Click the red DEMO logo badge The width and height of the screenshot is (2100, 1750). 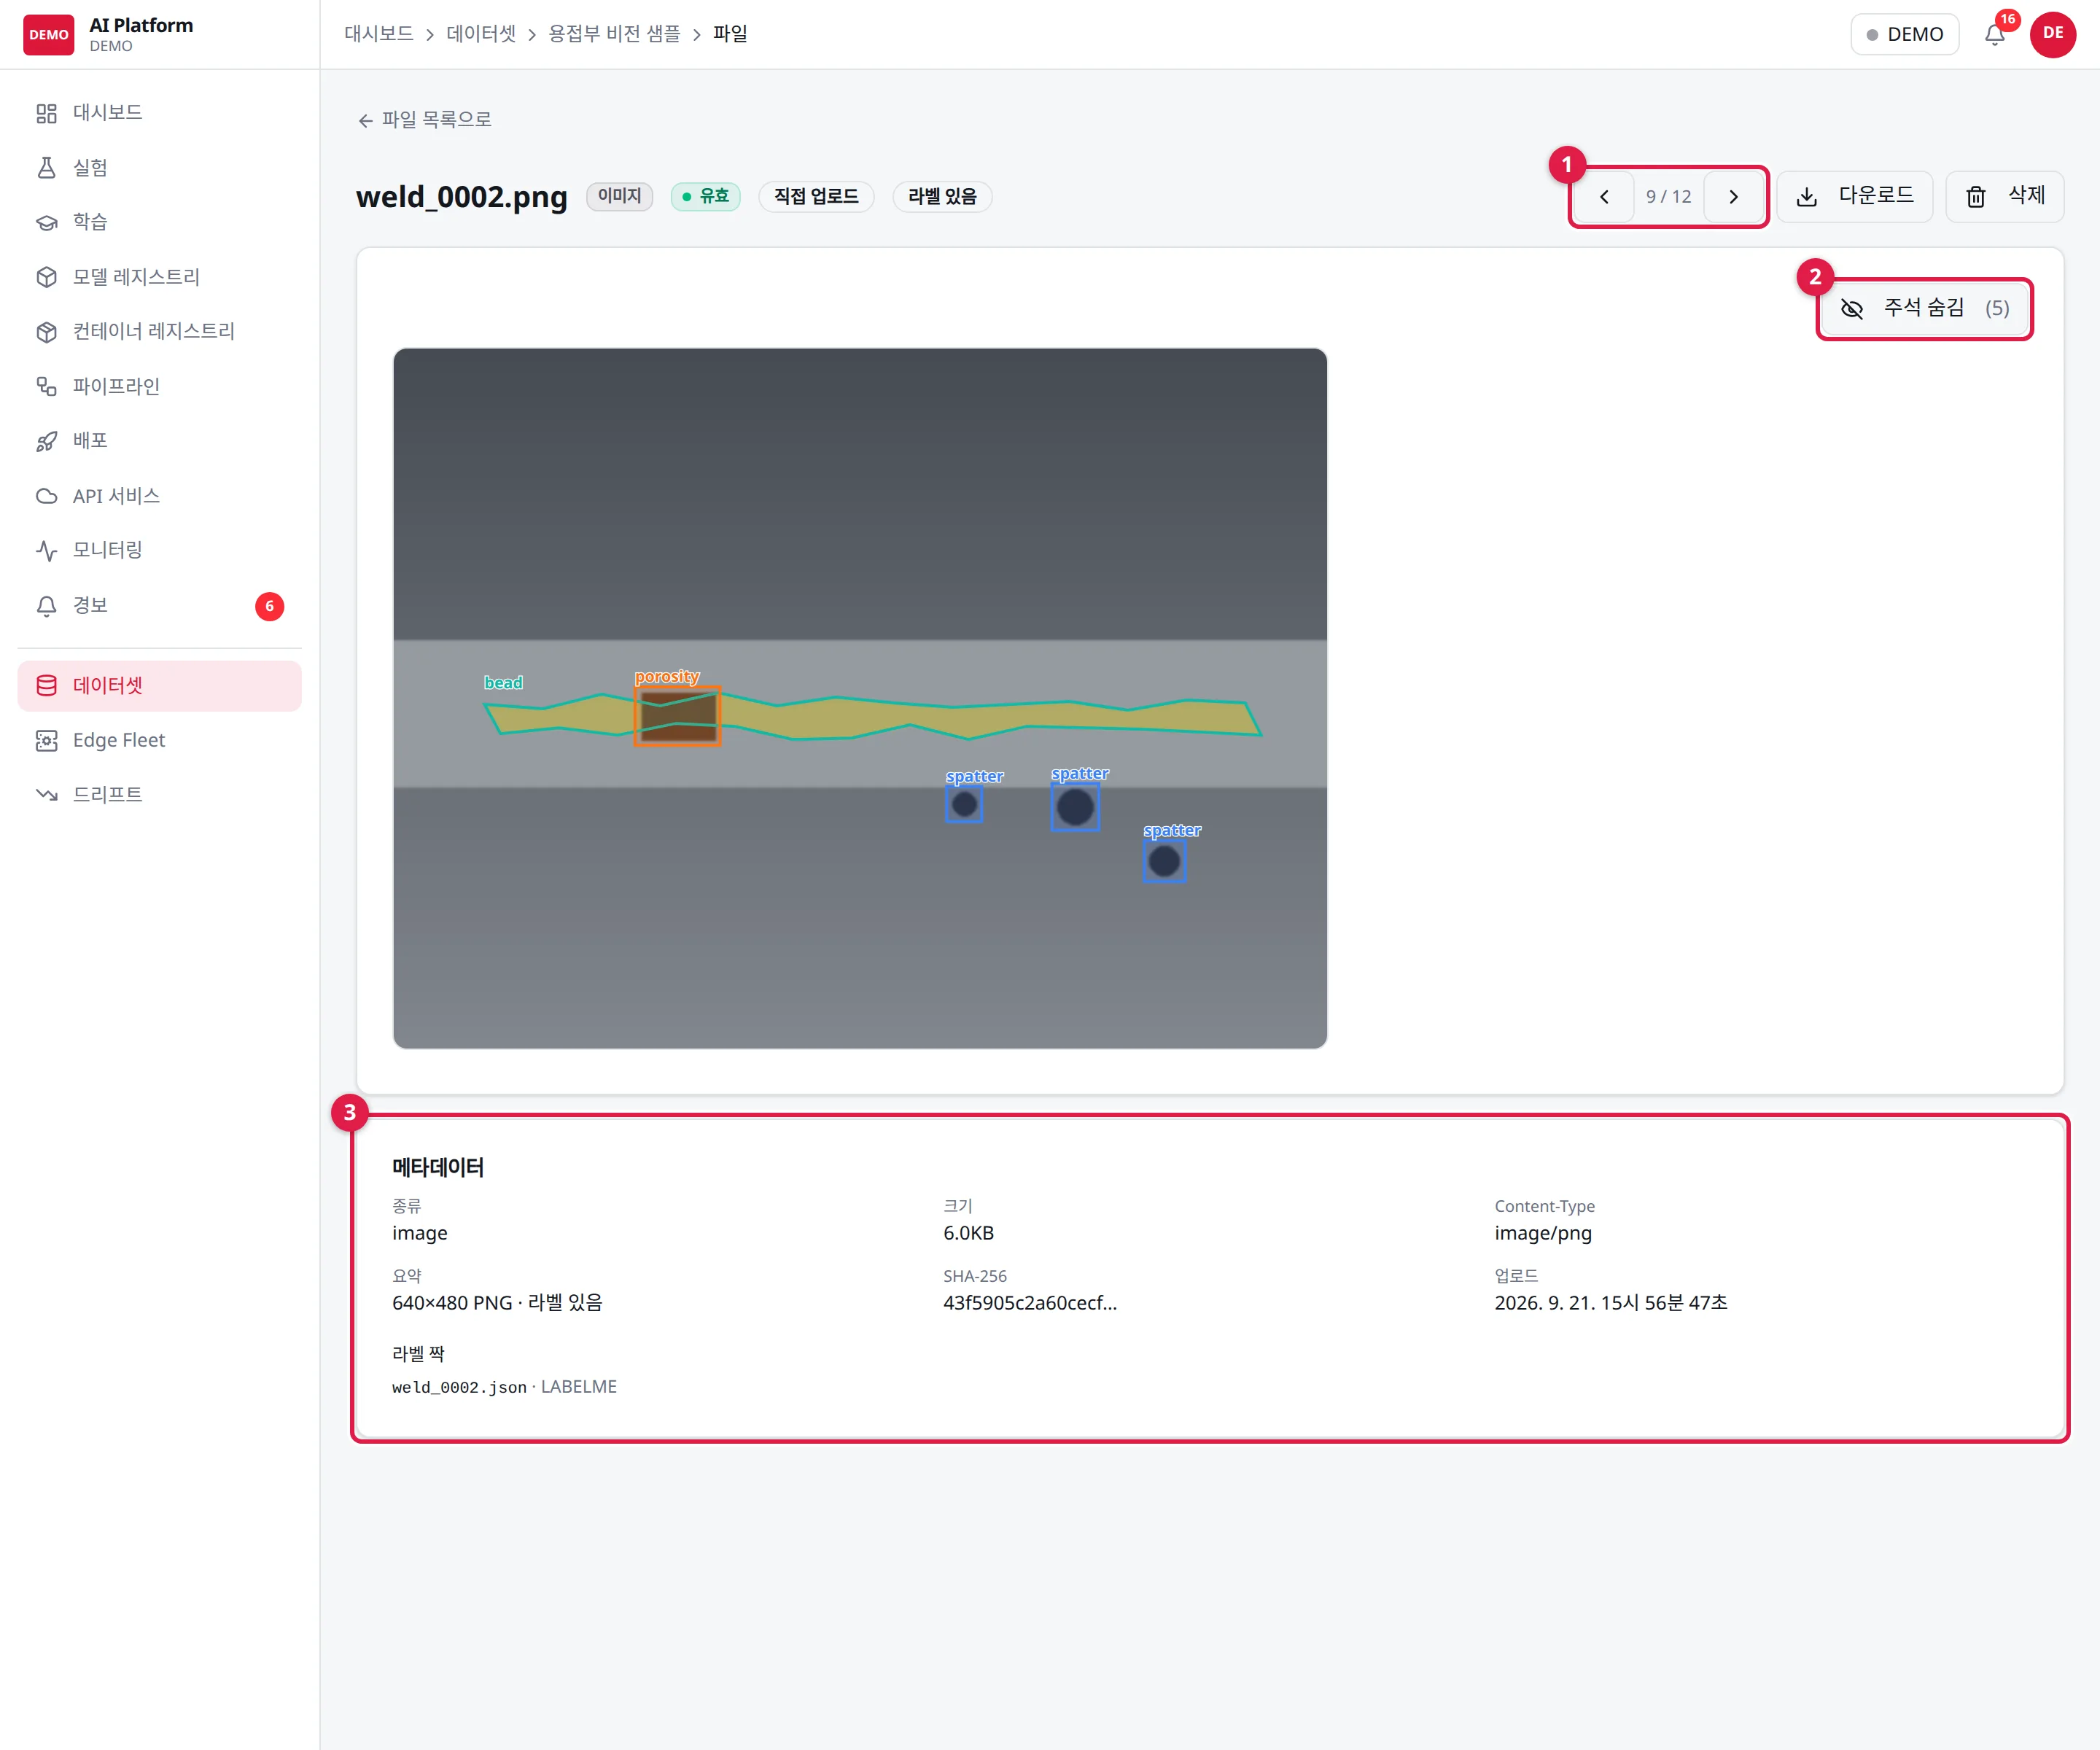coord(48,35)
